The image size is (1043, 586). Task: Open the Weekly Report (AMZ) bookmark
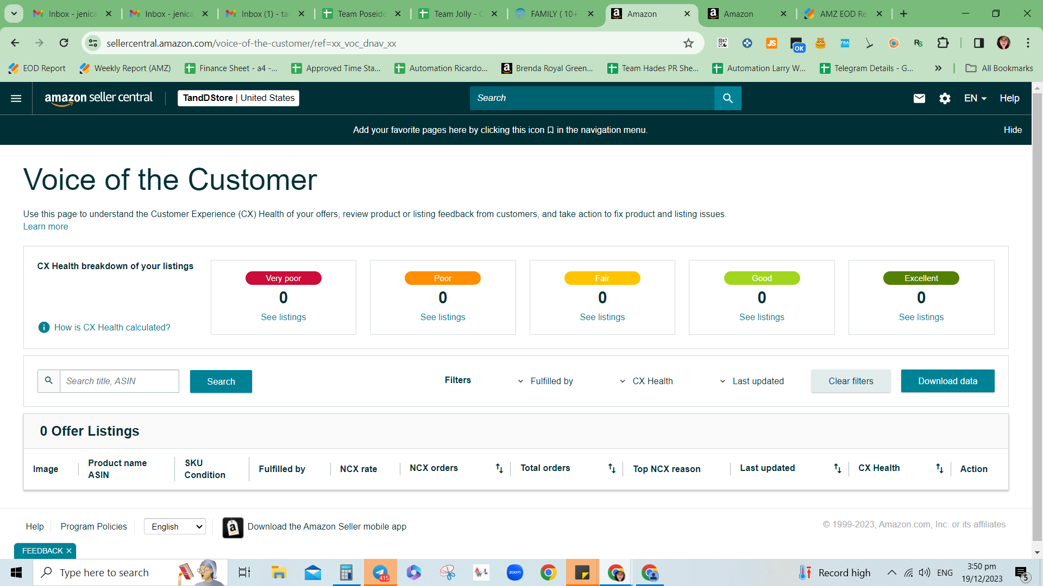[125, 68]
